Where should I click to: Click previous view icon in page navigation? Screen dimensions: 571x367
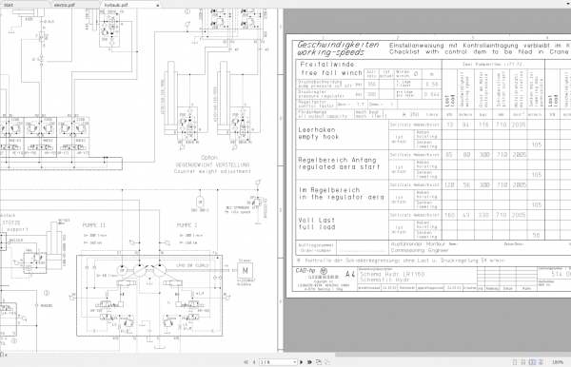(x=319, y=362)
